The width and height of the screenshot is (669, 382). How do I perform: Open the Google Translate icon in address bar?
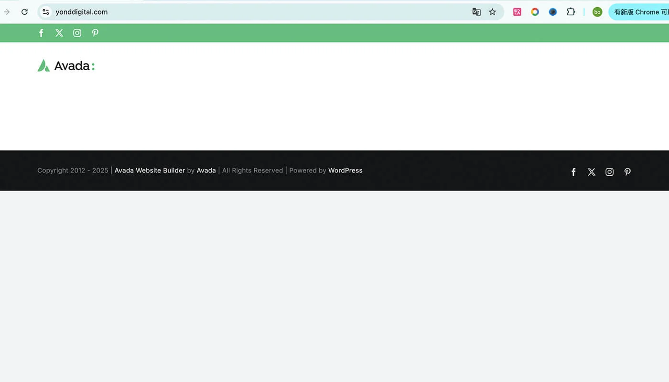(x=476, y=12)
